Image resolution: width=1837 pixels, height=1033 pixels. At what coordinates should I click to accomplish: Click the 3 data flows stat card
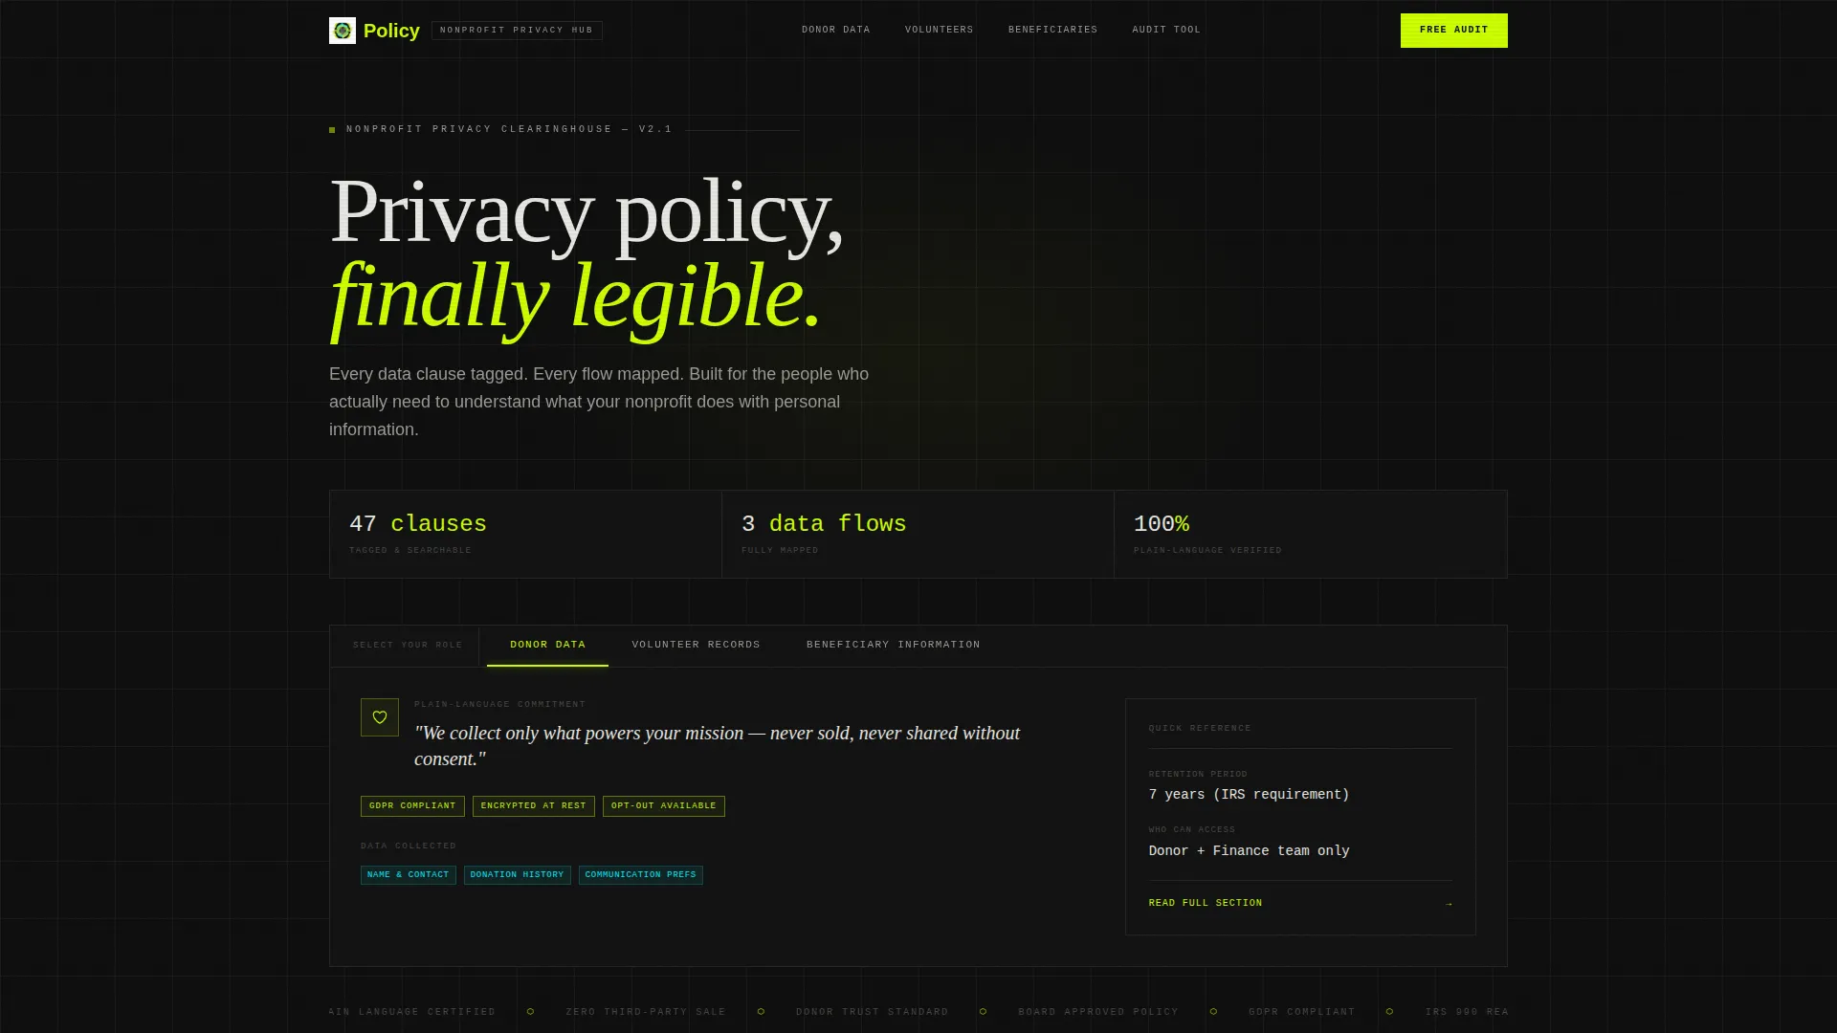click(918, 535)
